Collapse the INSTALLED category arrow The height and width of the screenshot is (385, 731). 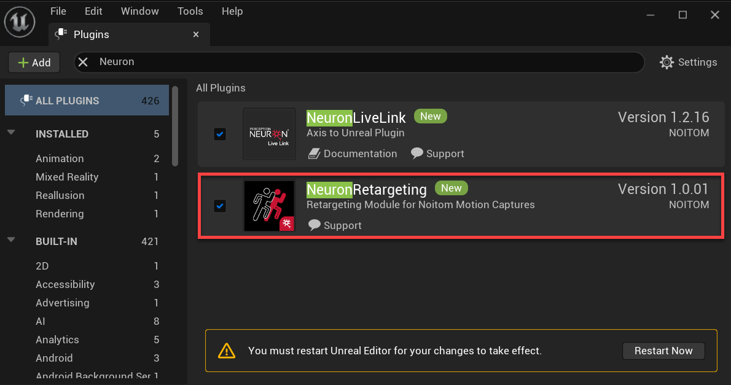tap(11, 133)
